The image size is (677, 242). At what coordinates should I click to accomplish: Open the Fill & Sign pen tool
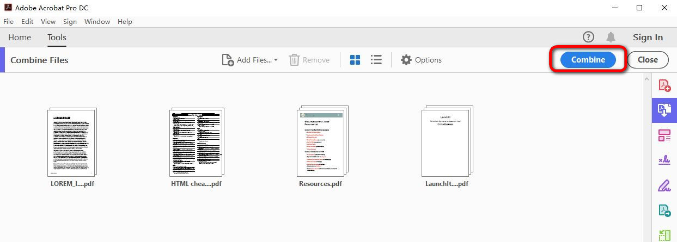[664, 185]
